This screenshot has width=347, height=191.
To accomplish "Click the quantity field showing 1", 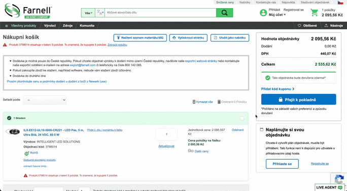I will pyautogui.click(x=166, y=134).
